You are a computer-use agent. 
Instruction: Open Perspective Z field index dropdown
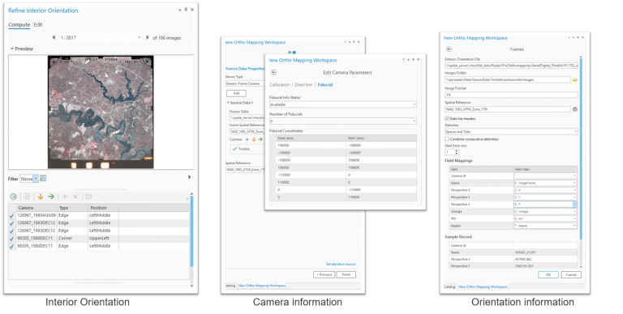coord(545,204)
